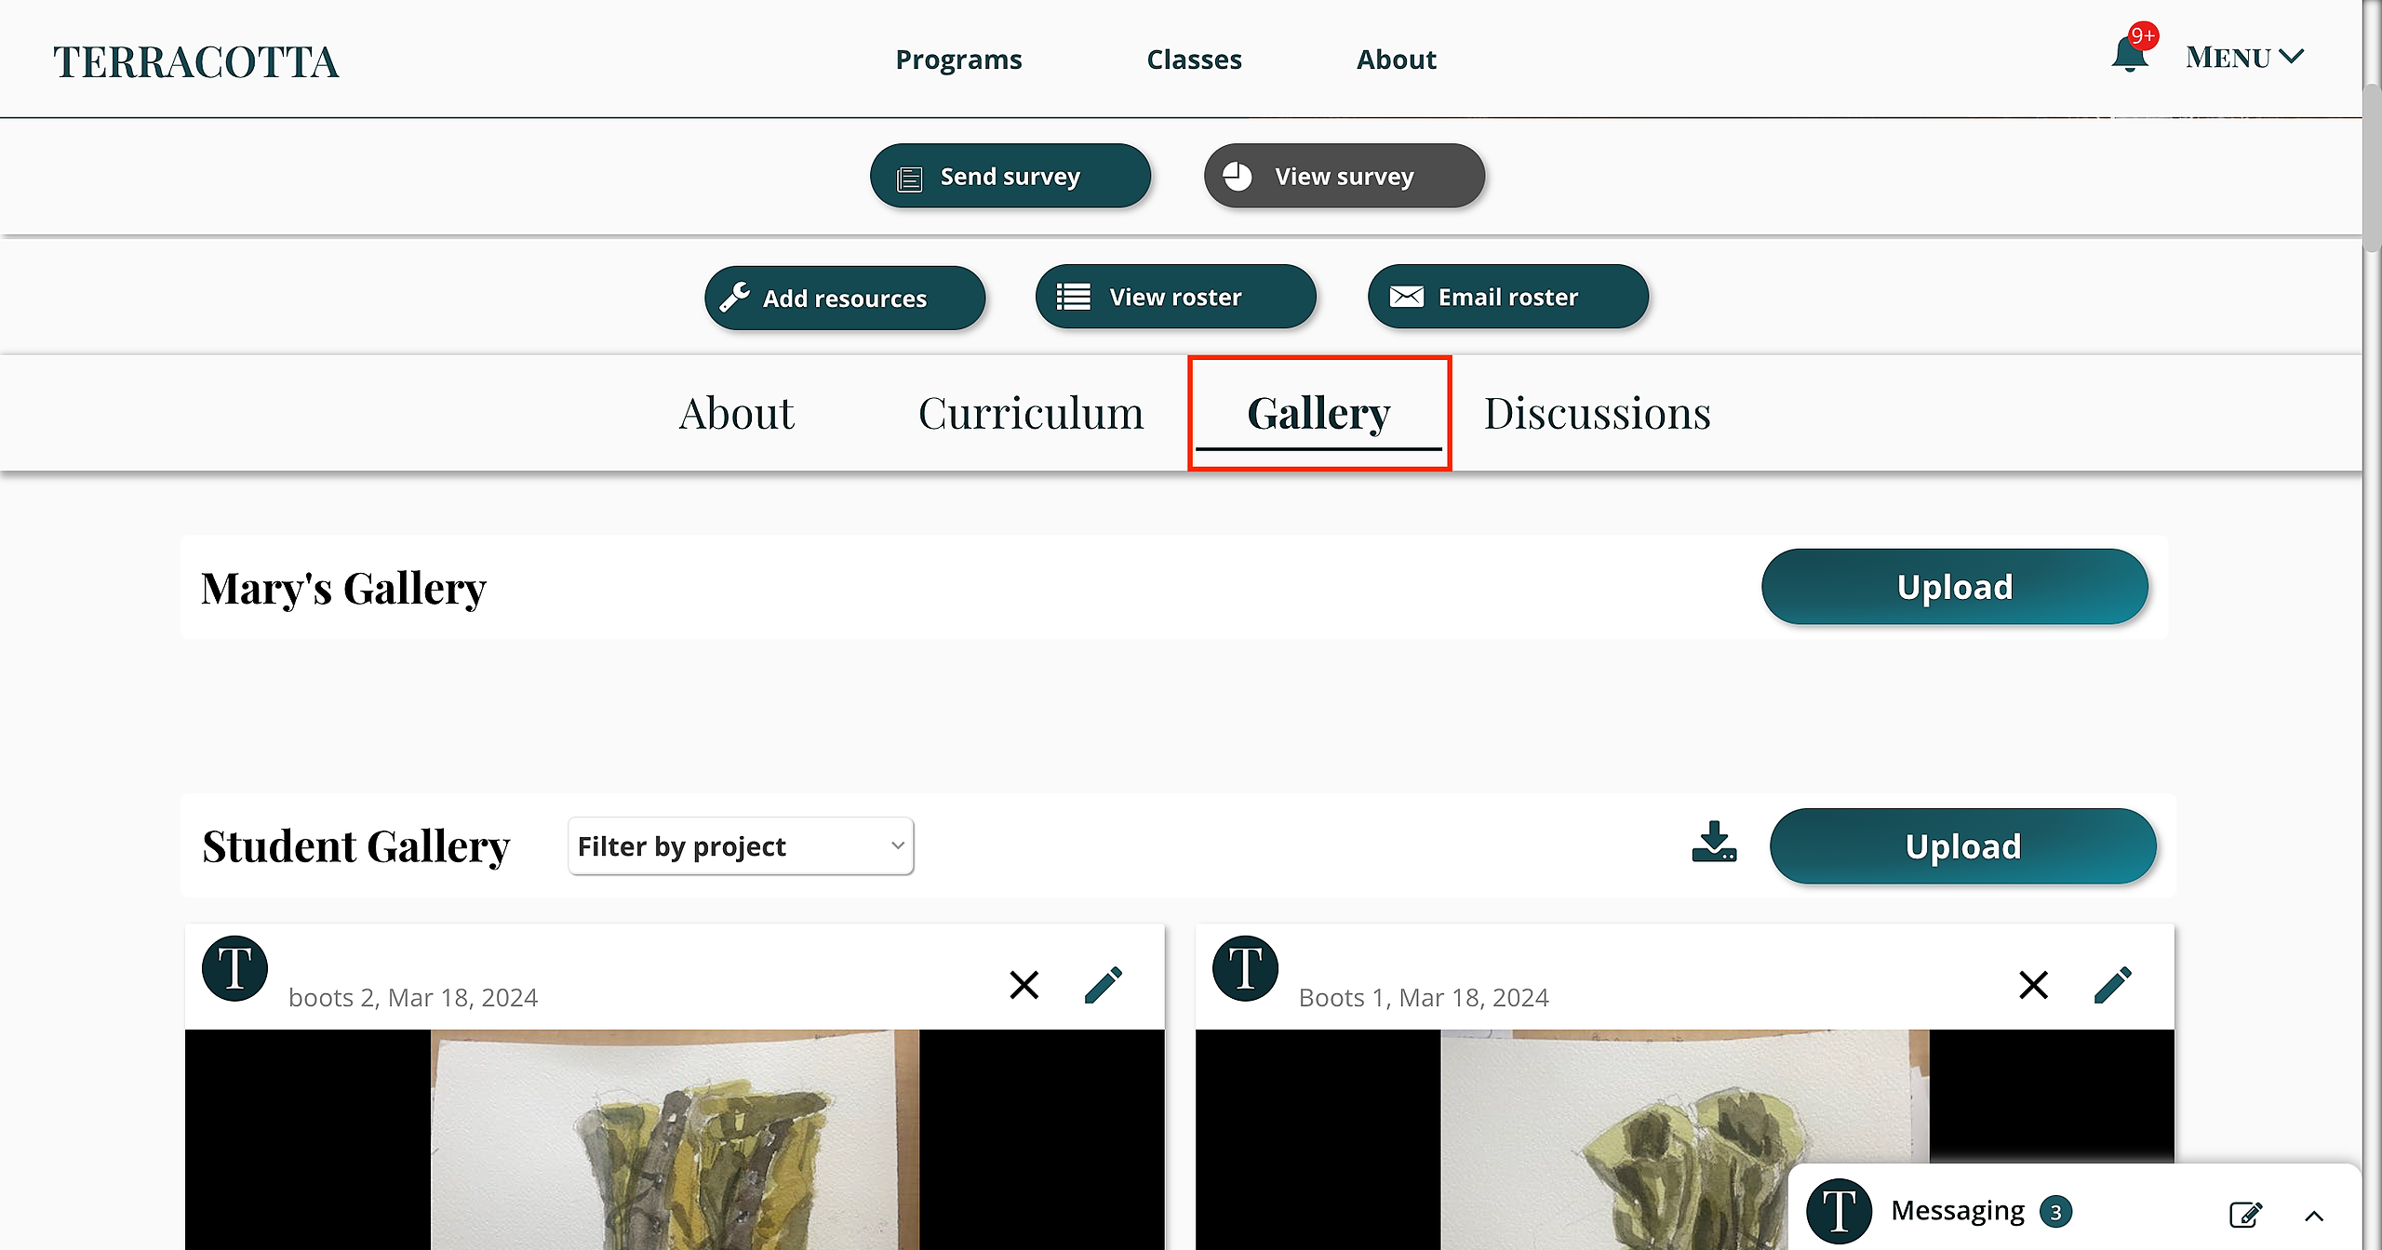
Task: Delete the boots 2 post
Action: (x=1024, y=985)
